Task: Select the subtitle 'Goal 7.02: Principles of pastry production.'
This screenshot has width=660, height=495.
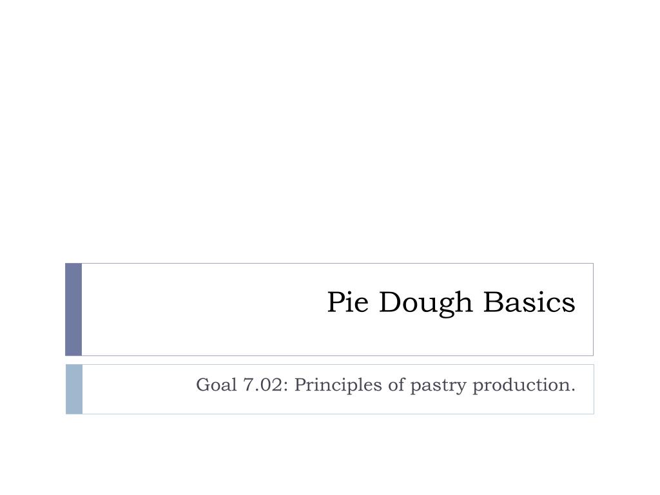Action: click(x=385, y=385)
